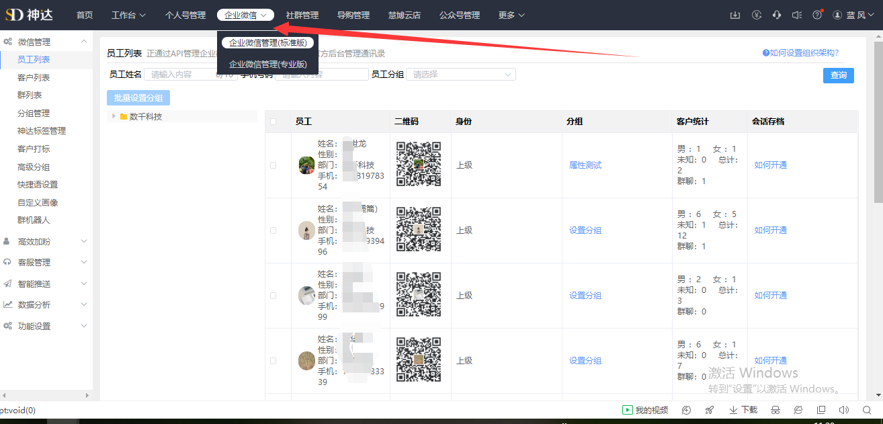
Task: Expand the 智能推送 sidebar section chevron
Action: coord(84,284)
